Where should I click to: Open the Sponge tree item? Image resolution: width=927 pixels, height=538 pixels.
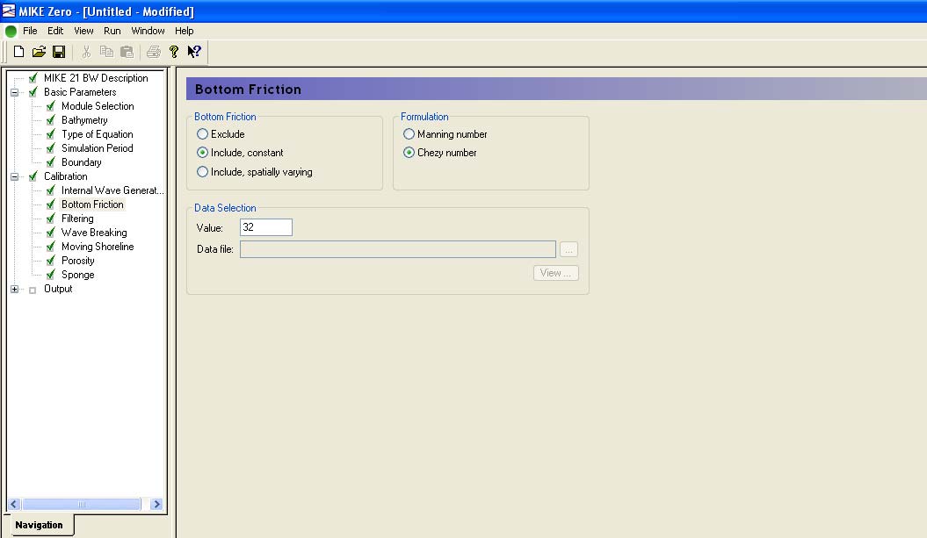pyautogui.click(x=78, y=275)
